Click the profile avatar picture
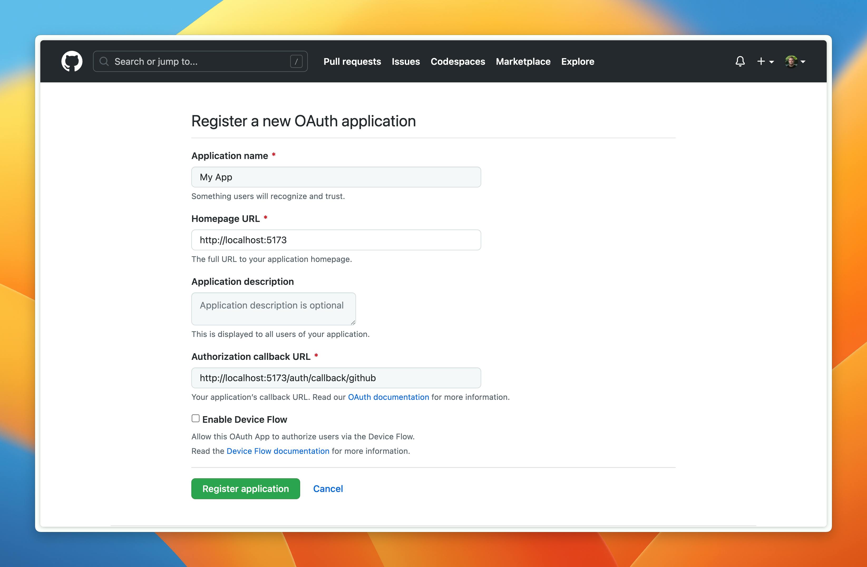The height and width of the screenshot is (567, 867). pyautogui.click(x=791, y=61)
